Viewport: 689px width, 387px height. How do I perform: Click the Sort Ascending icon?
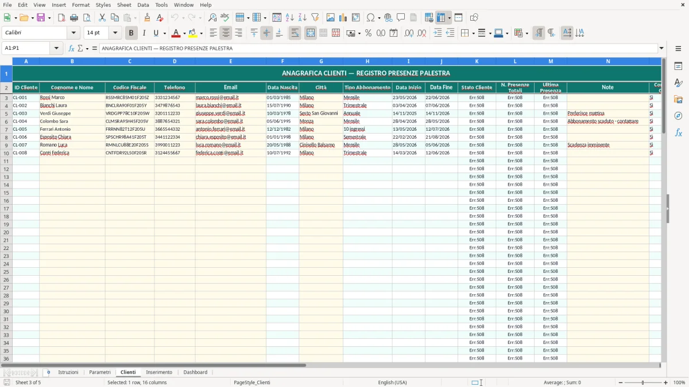pyautogui.click(x=289, y=18)
